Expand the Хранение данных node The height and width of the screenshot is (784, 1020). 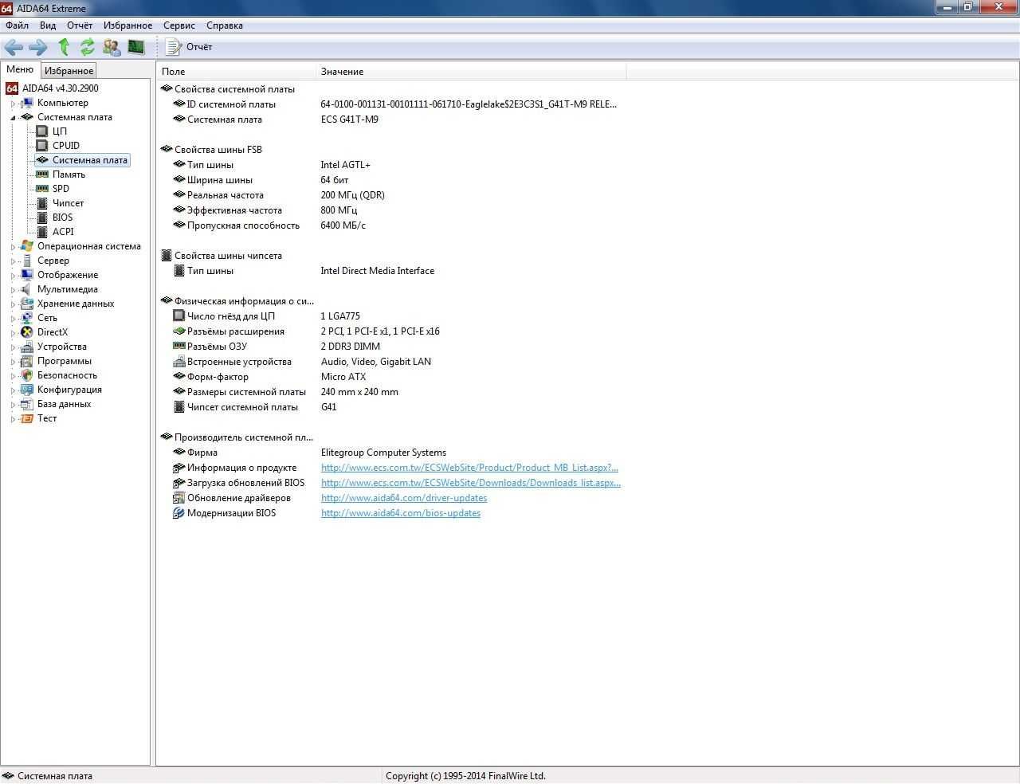pyautogui.click(x=13, y=304)
